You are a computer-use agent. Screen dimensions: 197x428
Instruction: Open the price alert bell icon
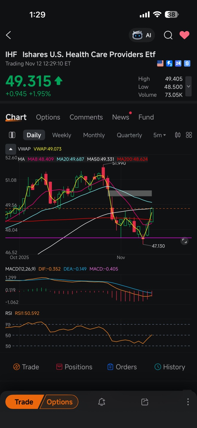tap(101, 402)
